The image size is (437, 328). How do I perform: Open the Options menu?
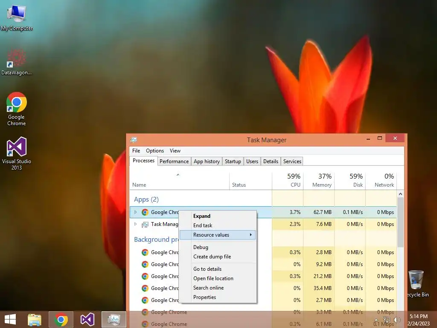tap(154, 151)
